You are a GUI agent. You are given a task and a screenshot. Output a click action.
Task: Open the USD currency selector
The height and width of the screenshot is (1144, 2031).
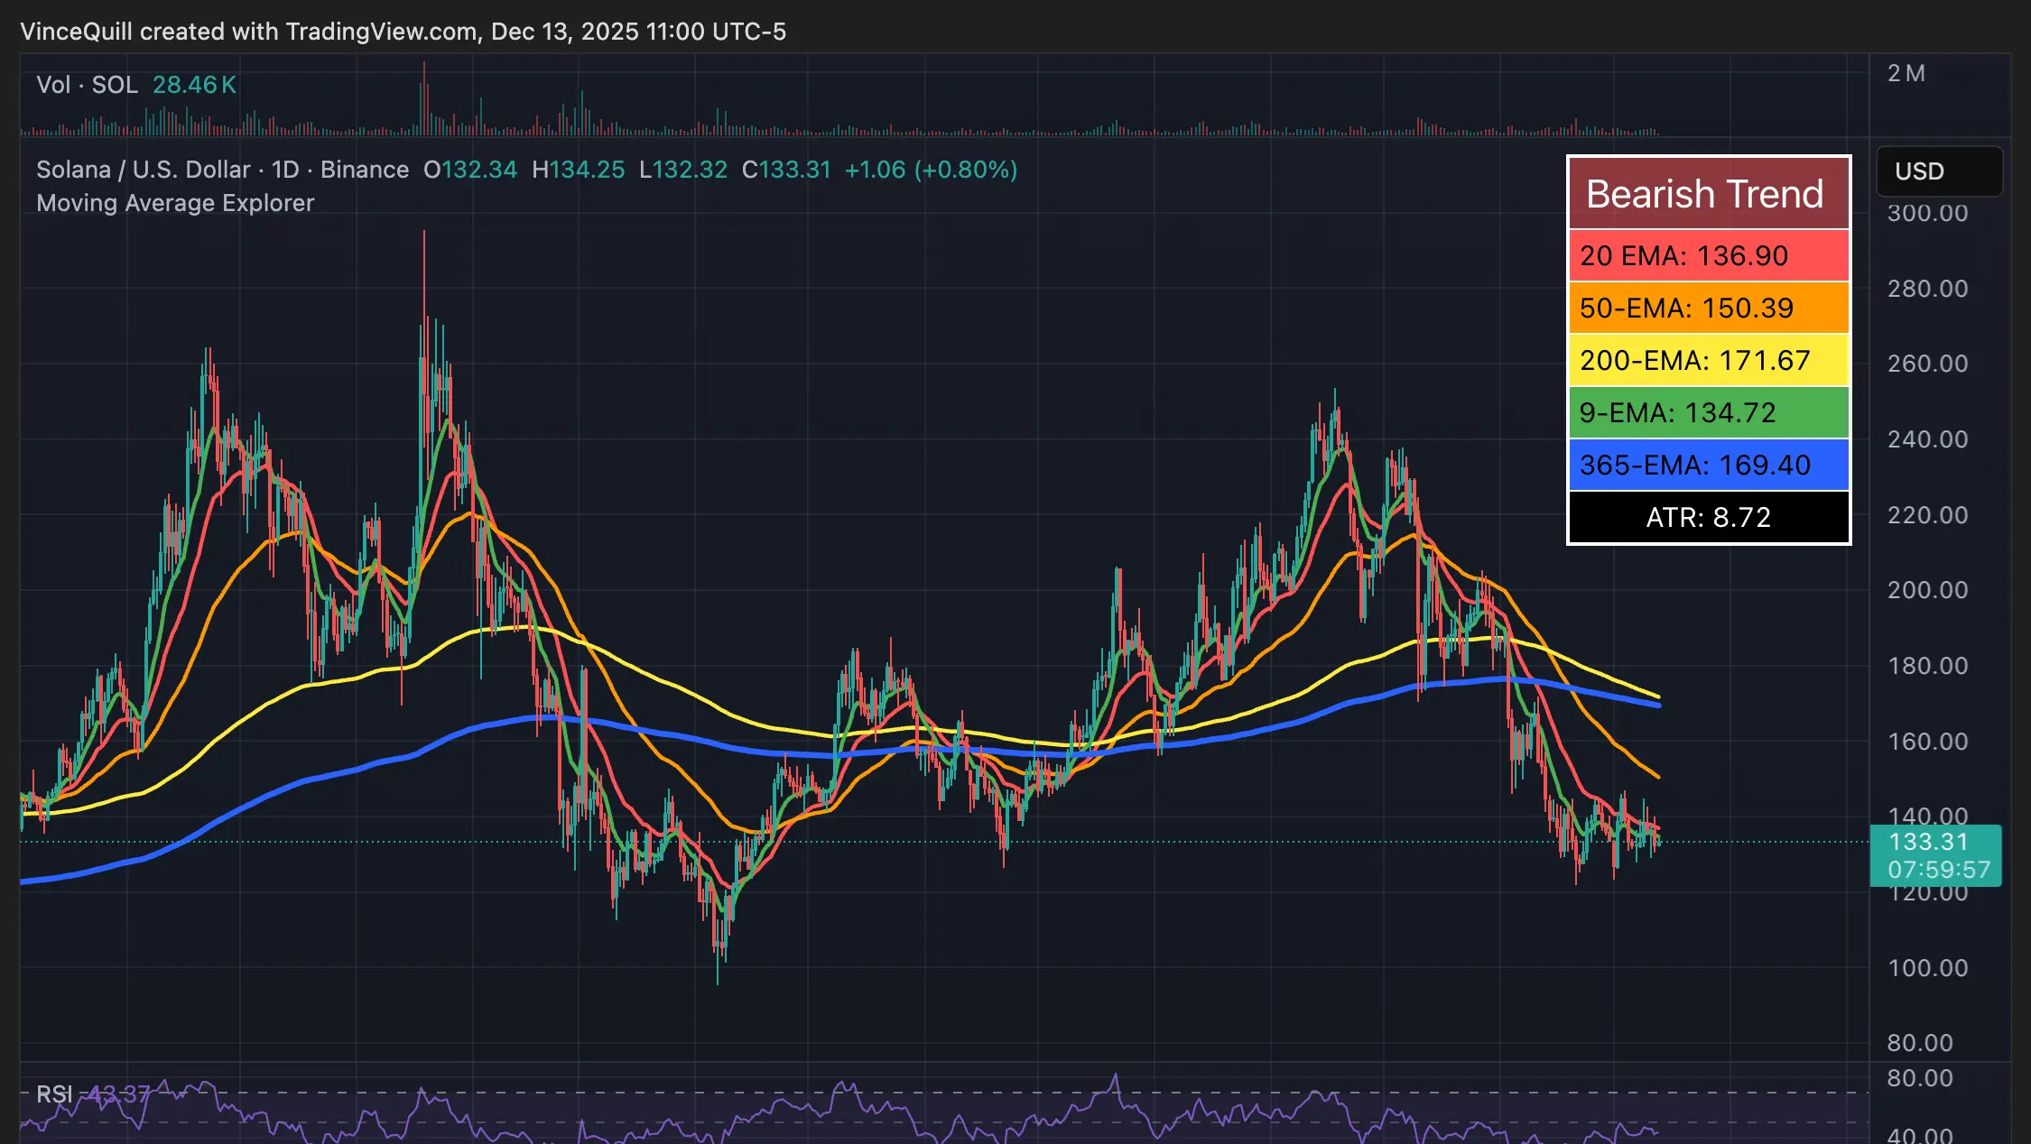pyautogui.click(x=1938, y=171)
